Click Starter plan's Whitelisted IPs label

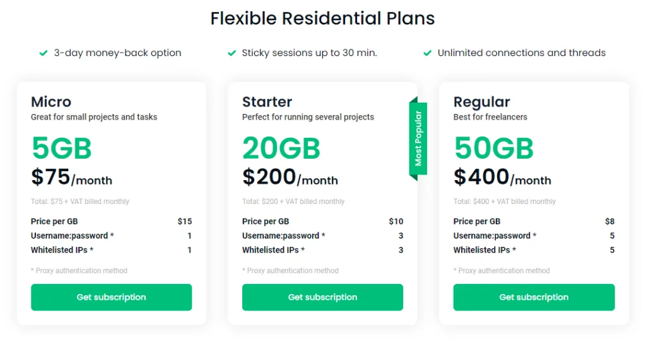pos(273,250)
